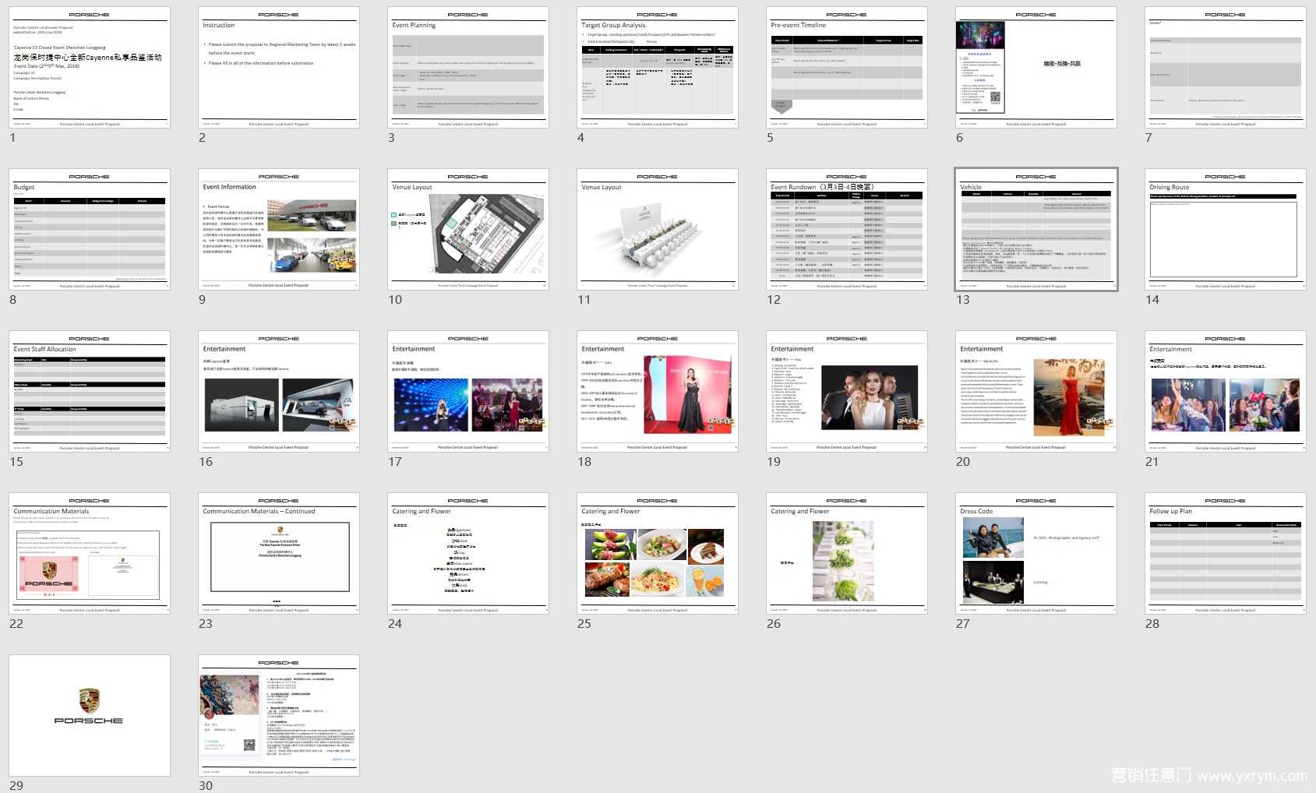This screenshot has height=793, width=1316.
Task: Select slide 1 cover thumbnail
Action: click(x=90, y=68)
